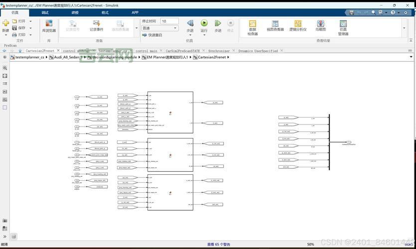This screenshot has height=249, width=416.
Task: Toggle Fast Restart (快速重启)
Action: (x=152, y=35)
